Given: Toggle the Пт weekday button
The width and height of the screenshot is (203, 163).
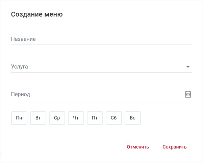Looking at the screenshot, I should tap(95, 118).
